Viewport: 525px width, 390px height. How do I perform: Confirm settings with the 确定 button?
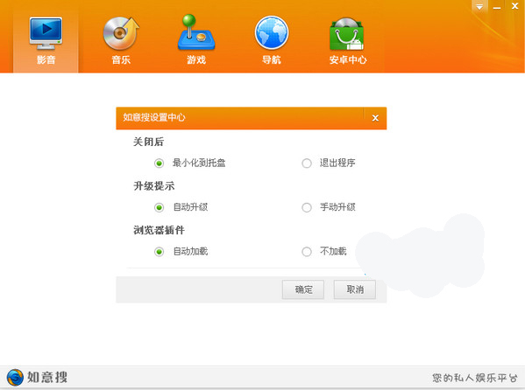pos(303,289)
